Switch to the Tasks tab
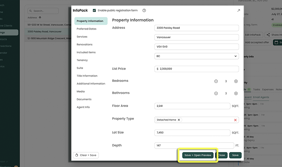The height and width of the screenshot is (167, 282). pos(256,90)
